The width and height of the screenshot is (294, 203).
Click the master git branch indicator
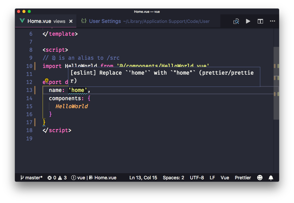pyautogui.click(x=31, y=178)
